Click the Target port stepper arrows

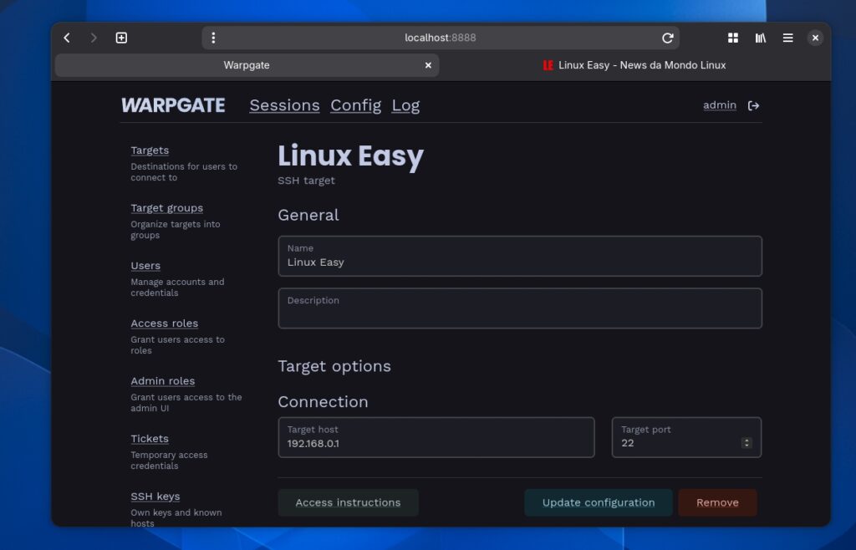pos(746,443)
